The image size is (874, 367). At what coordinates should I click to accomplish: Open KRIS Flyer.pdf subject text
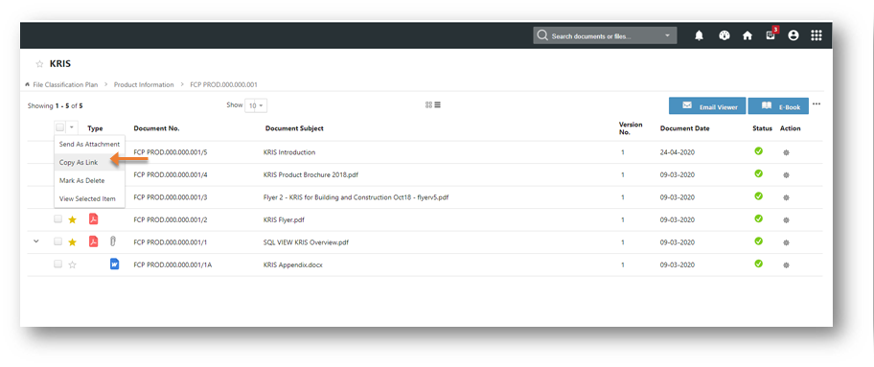click(x=284, y=219)
